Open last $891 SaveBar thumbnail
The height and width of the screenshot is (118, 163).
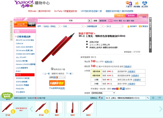88,107
